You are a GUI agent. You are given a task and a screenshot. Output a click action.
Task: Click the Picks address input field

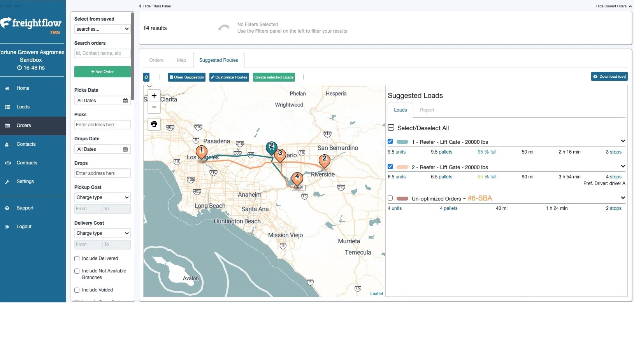point(102,124)
